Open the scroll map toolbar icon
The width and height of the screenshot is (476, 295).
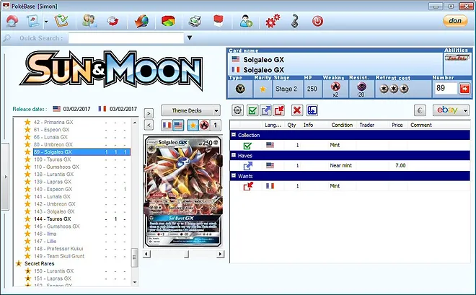(x=32, y=21)
